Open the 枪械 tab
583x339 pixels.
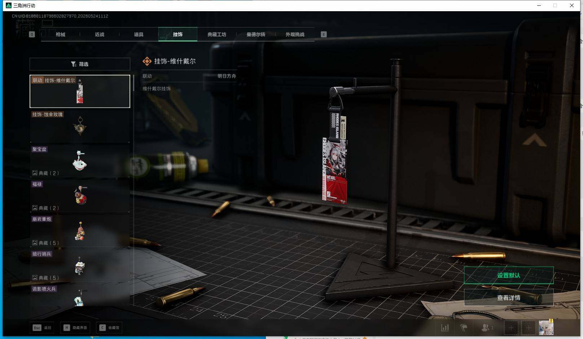tap(61, 34)
